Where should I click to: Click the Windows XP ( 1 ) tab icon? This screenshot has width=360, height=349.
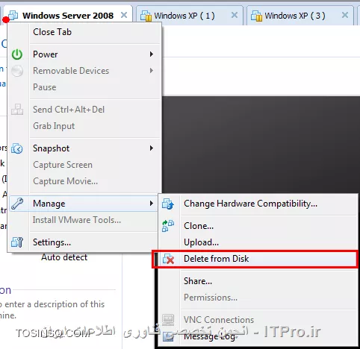(146, 16)
